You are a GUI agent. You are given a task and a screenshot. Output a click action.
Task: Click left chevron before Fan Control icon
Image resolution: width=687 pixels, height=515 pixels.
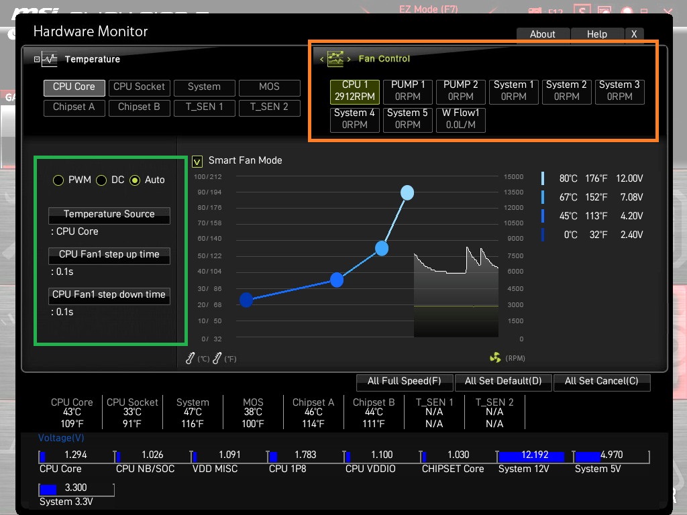[321, 59]
